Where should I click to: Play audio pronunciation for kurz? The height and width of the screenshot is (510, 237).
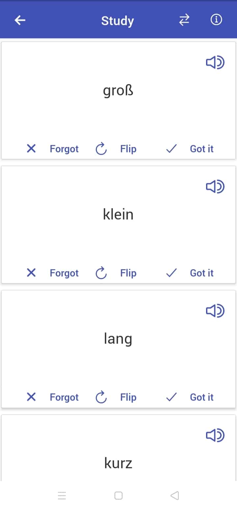pyautogui.click(x=215, y=435)
